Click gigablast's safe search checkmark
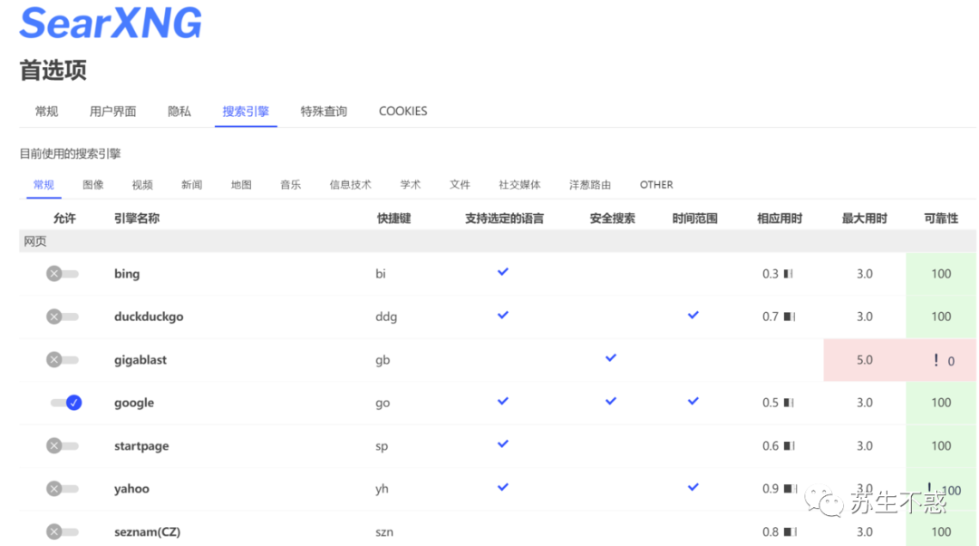Screen dimensions: 979x546 pyautogui.click(x=611, y=358)
